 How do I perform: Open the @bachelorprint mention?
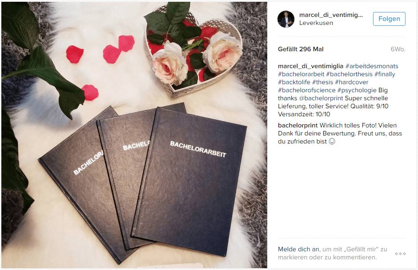tap(321, 98)
